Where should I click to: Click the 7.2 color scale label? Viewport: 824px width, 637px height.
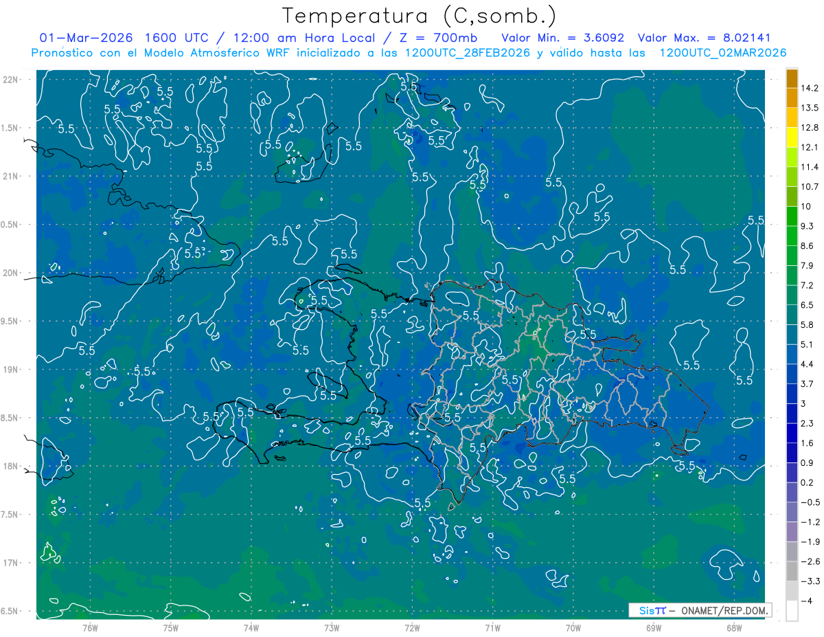click(x=808, y=285)
